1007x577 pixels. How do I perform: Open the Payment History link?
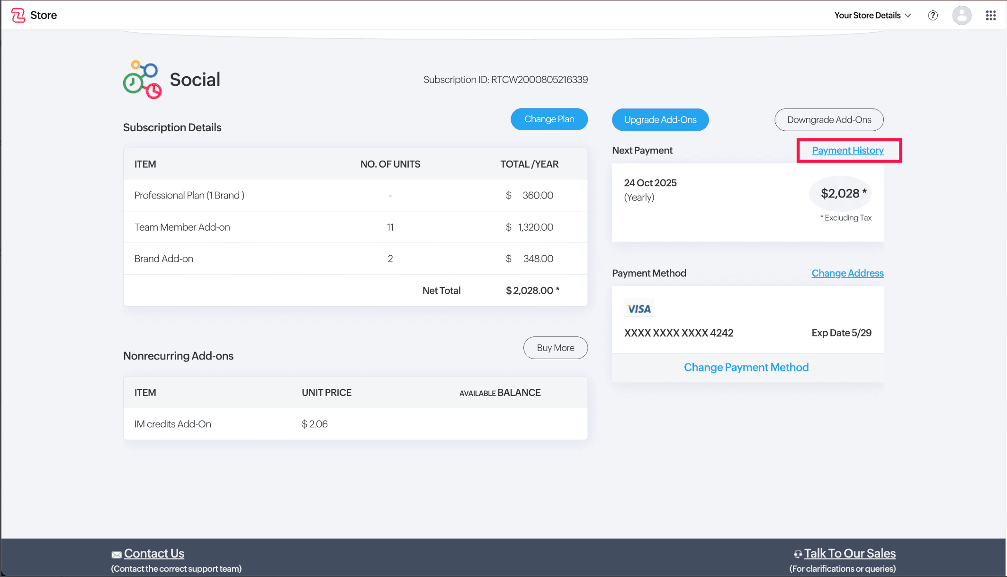coord(848,151)
